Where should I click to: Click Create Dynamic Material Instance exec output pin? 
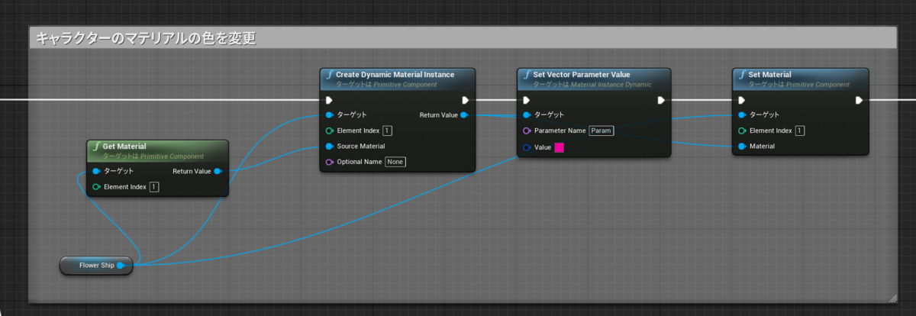click(x=465, y=100)
